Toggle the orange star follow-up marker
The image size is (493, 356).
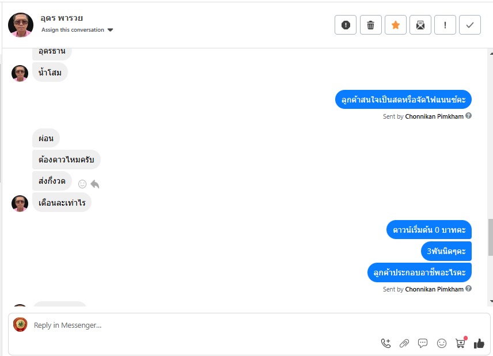click(x=396, y=25)
